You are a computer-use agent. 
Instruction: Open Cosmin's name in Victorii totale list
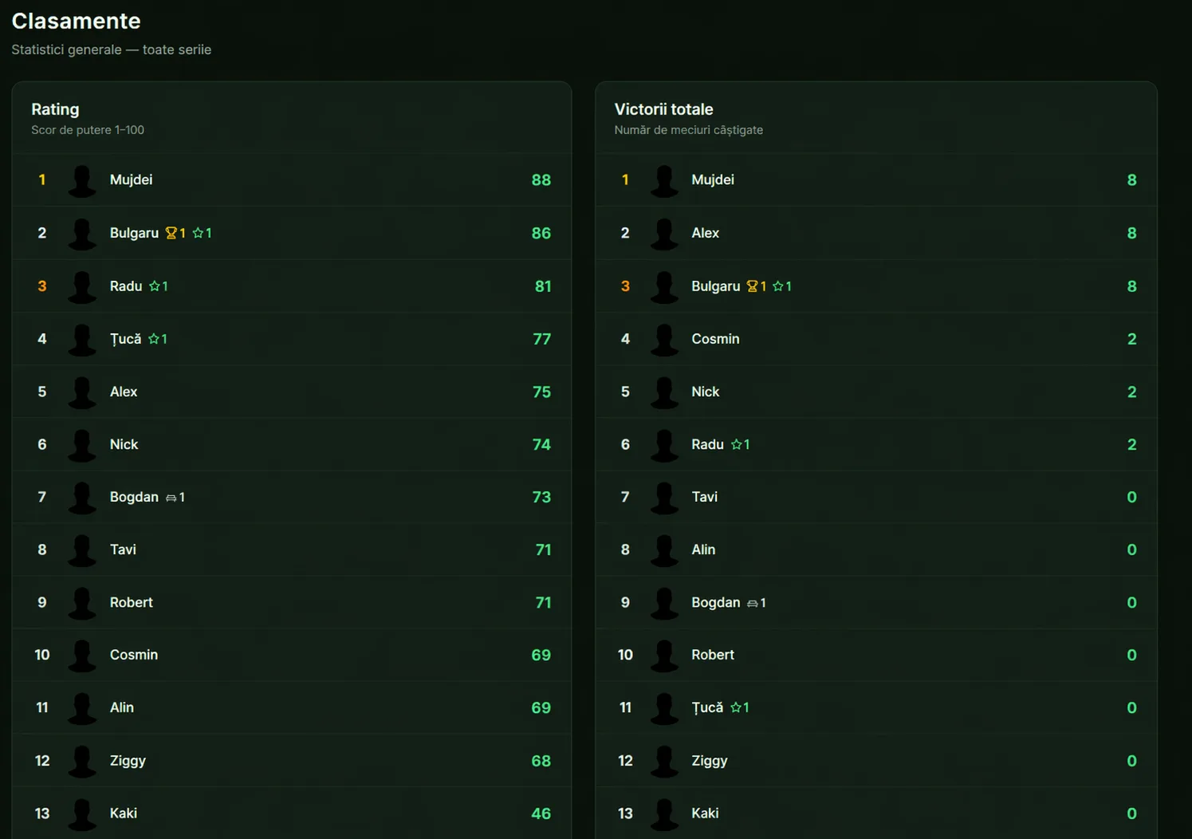715,339
